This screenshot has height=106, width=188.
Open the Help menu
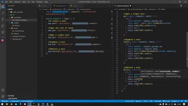coord(46,2)
